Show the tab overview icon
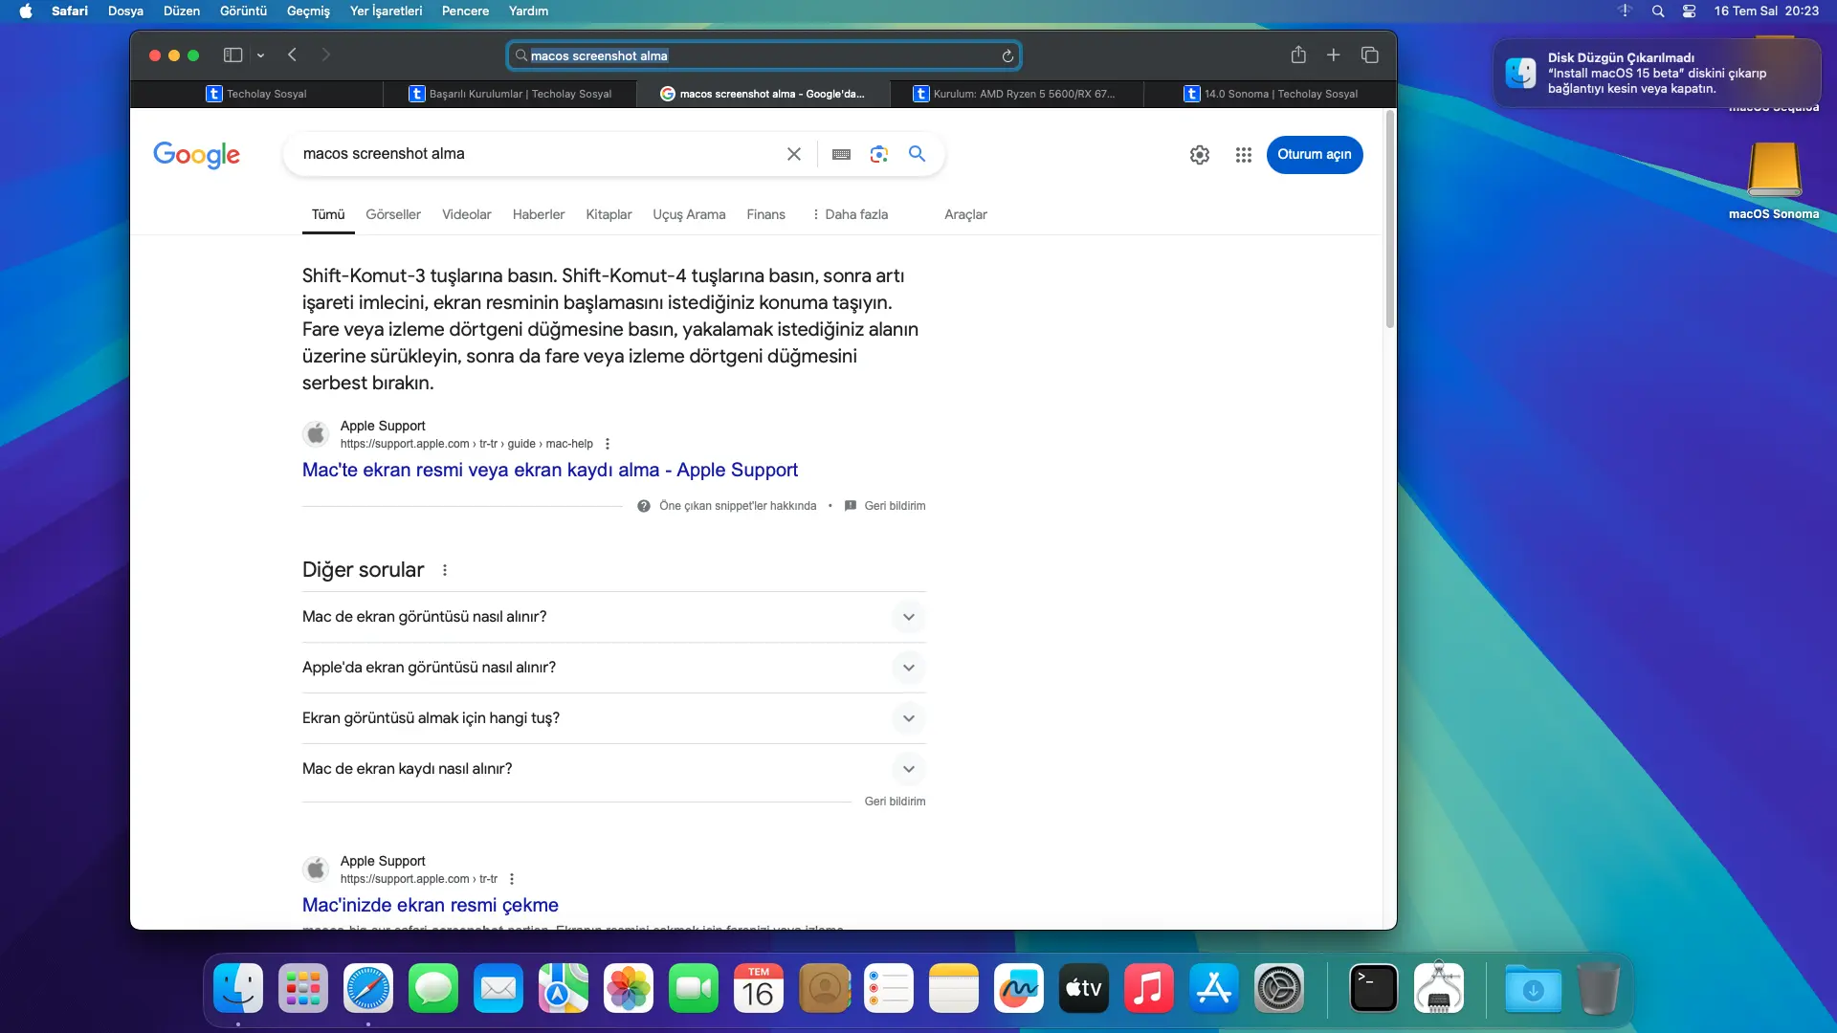The image size is (1837, 1033). coord(1369,55)
